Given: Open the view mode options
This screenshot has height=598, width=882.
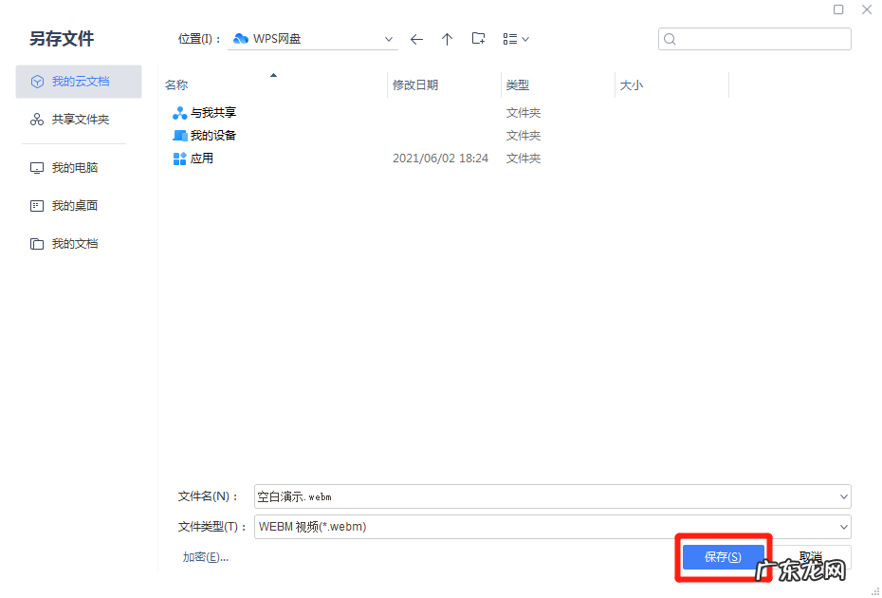Looking at the screenshot, I should click(516, 39).
